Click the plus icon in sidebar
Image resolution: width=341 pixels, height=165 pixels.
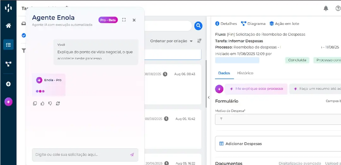point(8,84)
